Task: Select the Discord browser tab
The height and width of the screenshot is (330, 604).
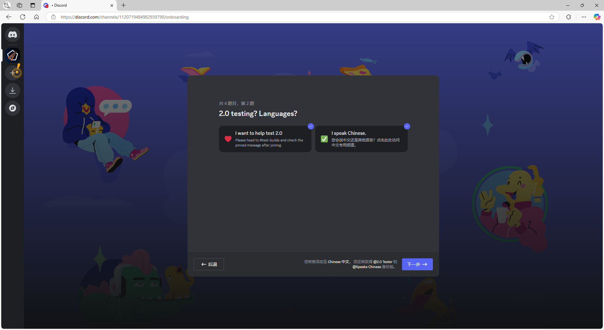Action: tap(79, 5)
